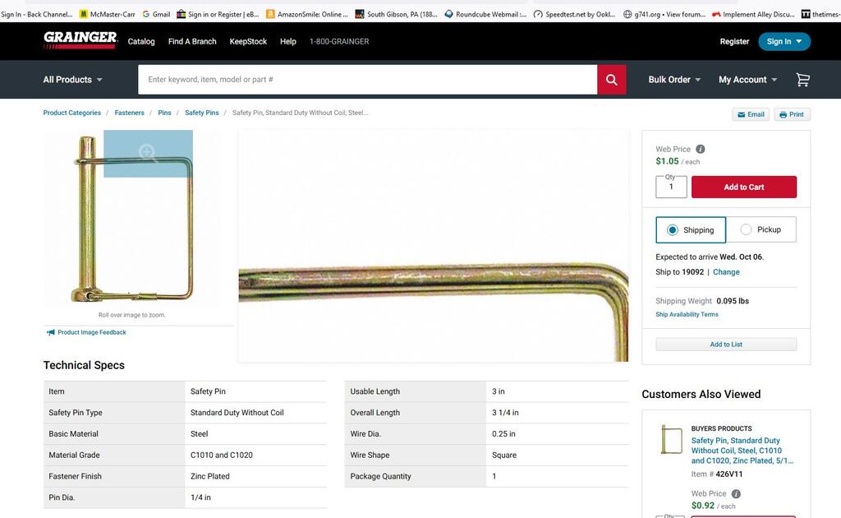The height and width of the screenshot is (518, 841).
Task: Open the shopping cart icon
Action: pyautogui.click(x=802, y=80)
